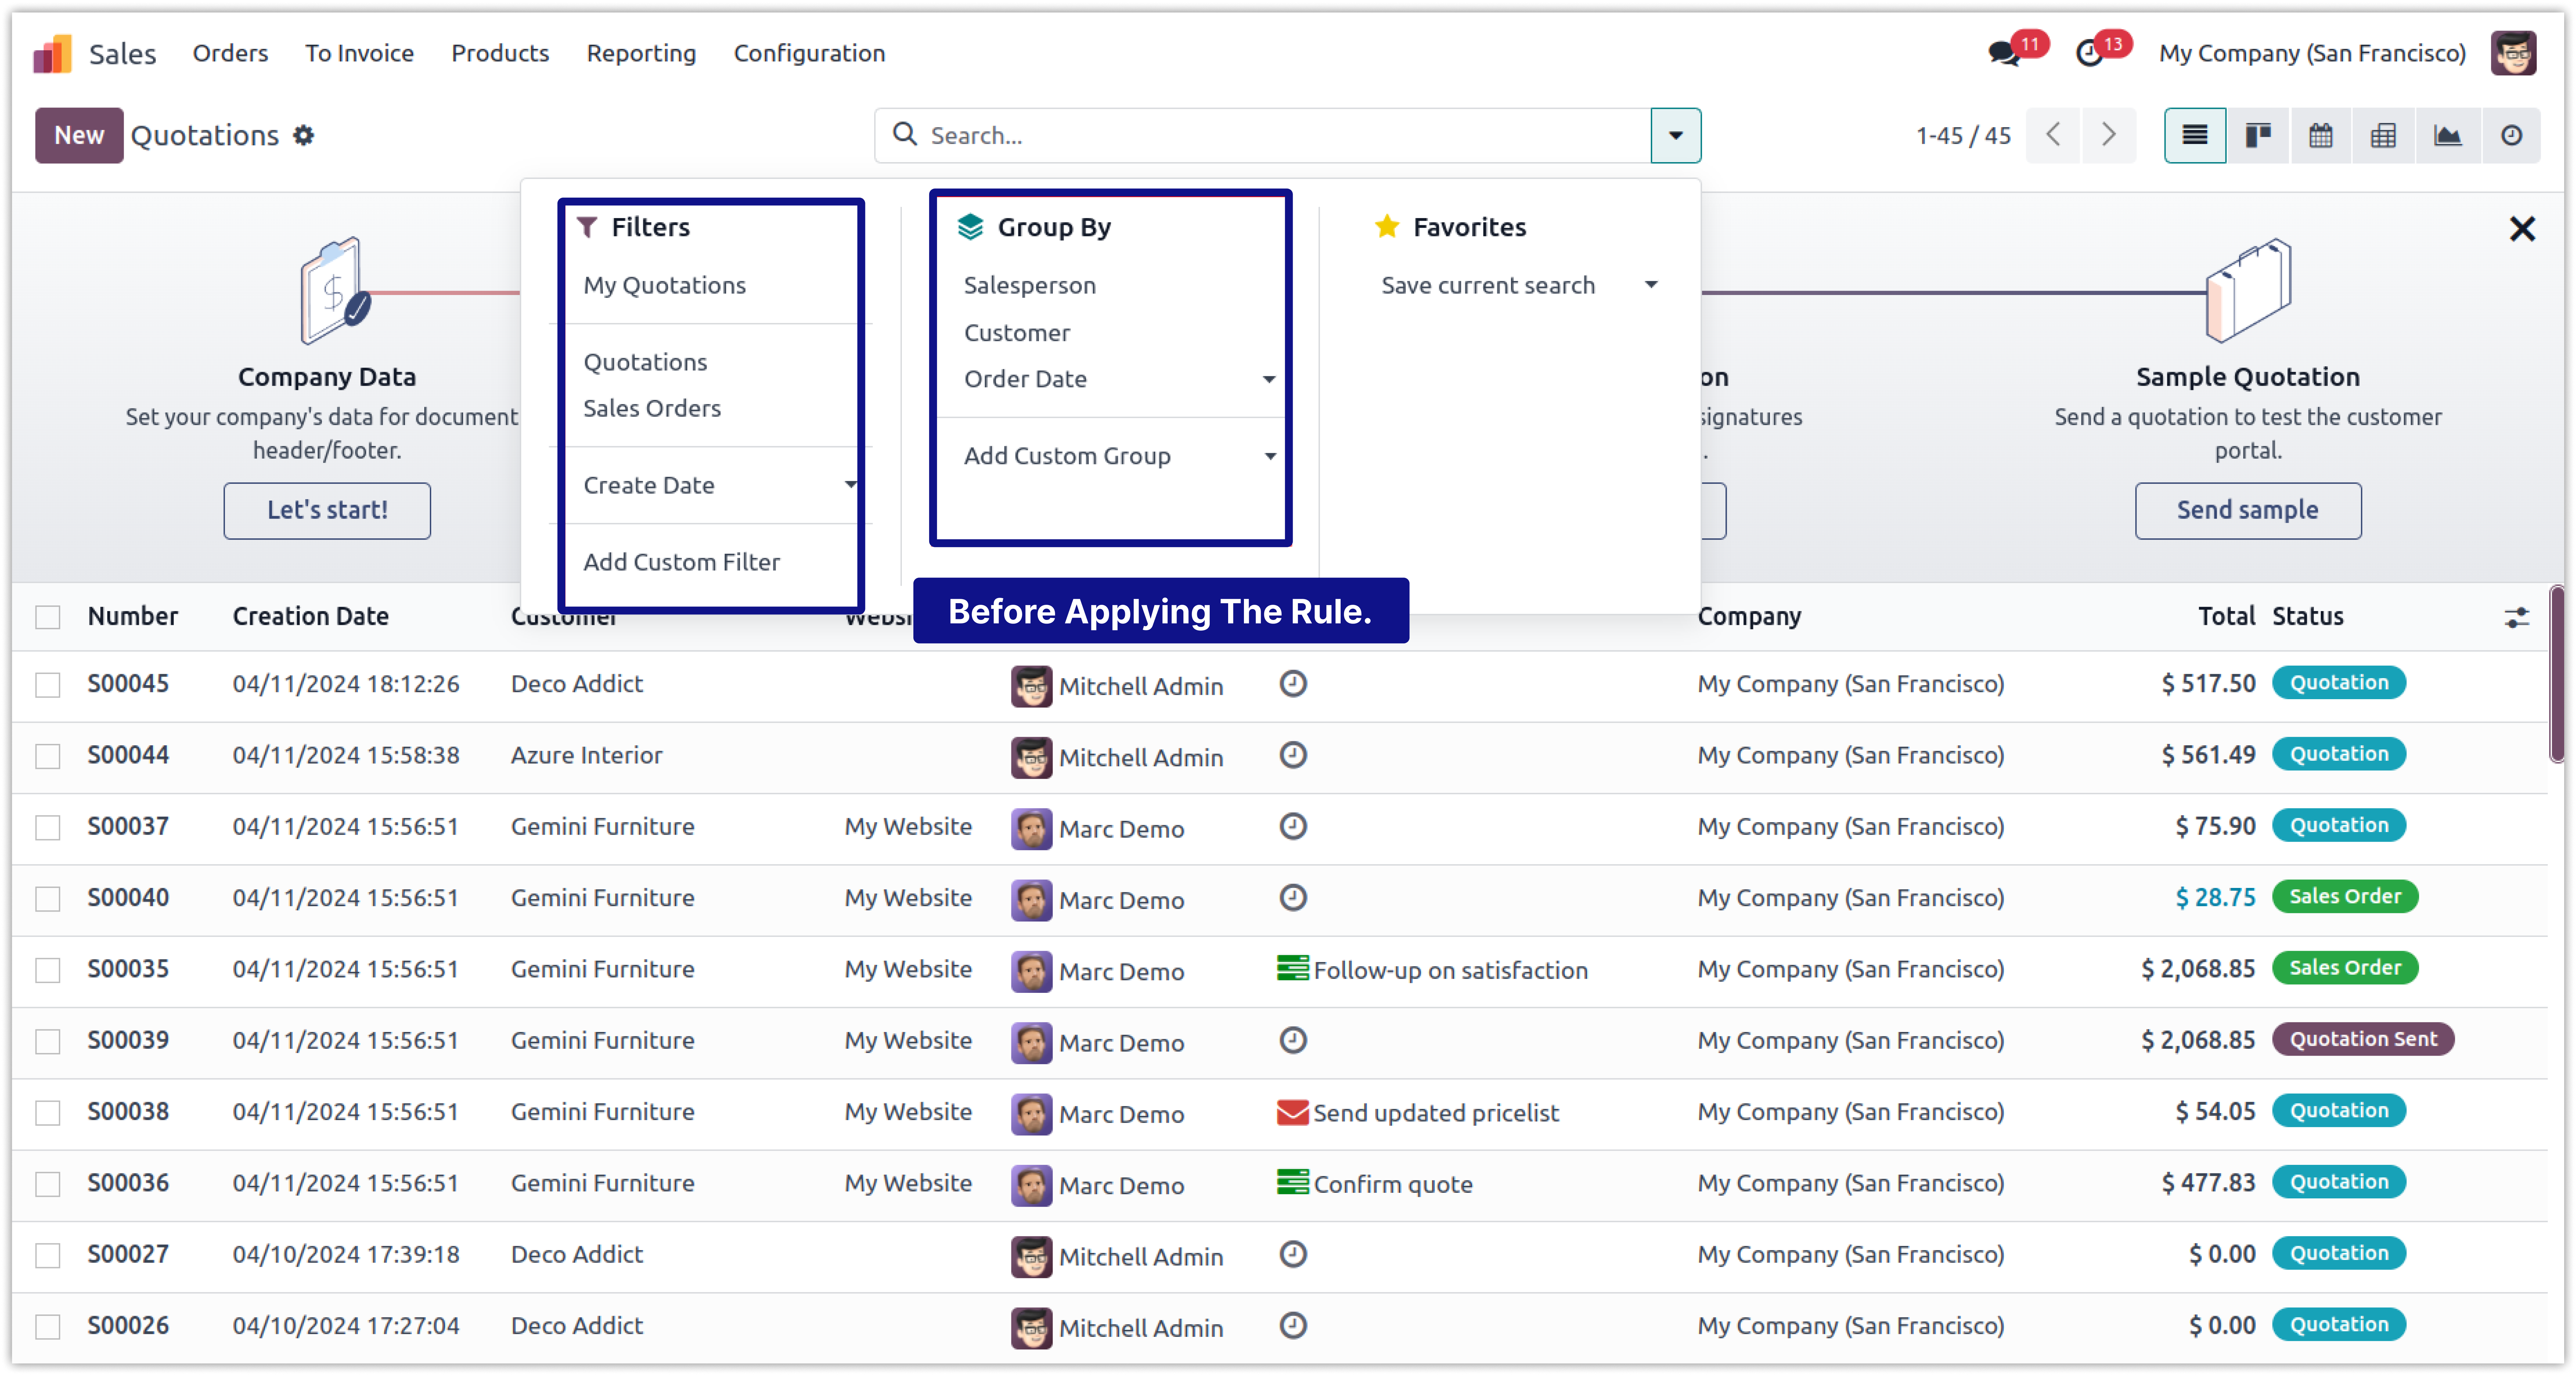Open quotation S00045 record
The height and width of the screenshot is (1375, 2576).
click(x=128, y=684)
